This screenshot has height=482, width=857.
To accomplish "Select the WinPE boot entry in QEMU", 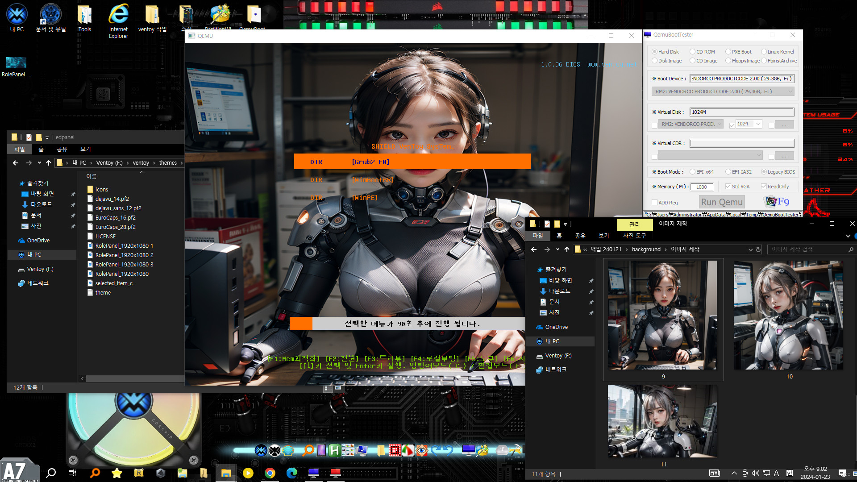I will click(x=364, y=198).
